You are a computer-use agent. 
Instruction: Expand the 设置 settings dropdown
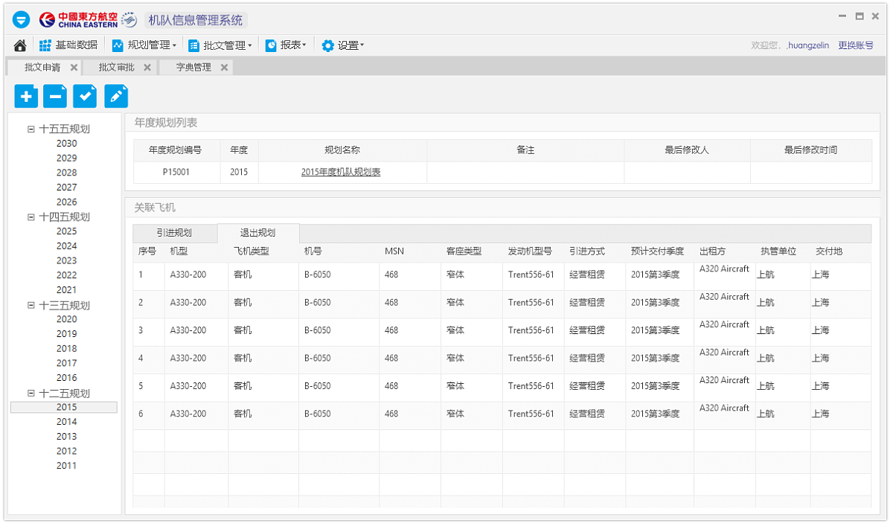tap(343, 45)
